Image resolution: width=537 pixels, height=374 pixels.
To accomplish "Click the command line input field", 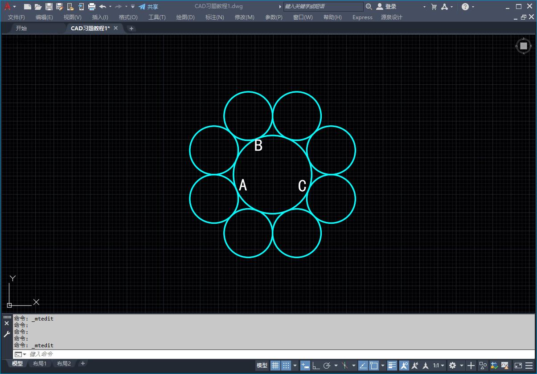I will coord(267,354).
